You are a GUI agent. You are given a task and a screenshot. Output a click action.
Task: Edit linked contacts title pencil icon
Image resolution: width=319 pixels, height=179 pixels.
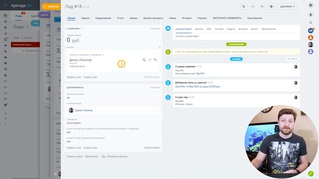click(103, 55)
